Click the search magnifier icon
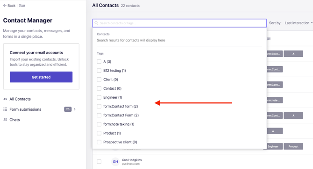 point(96,23)
